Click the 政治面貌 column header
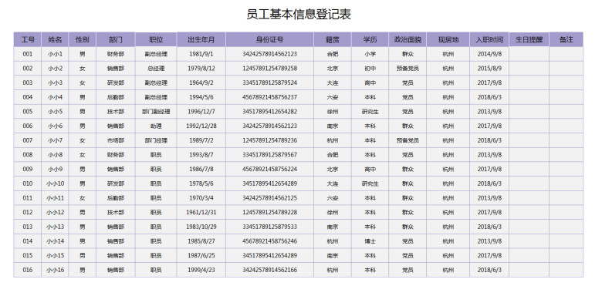602x296 pixels. (408, 39)
